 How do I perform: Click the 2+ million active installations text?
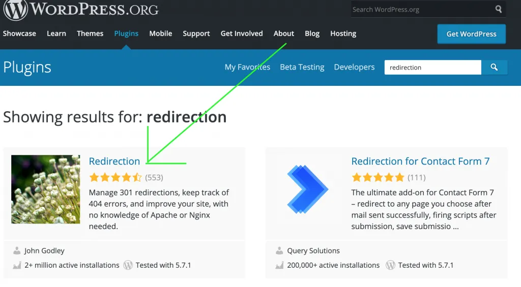[x=72, y=265]
